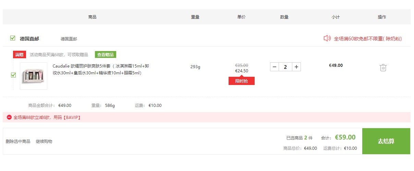Click the quantity input field
Viewport: 414px width, 171px height.
285,67
